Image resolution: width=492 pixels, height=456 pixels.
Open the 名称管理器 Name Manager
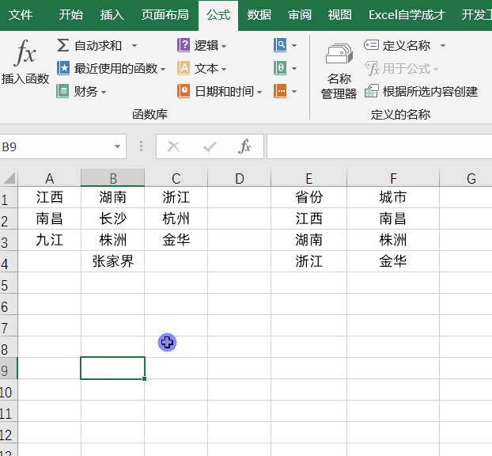(x=339, y=71)
